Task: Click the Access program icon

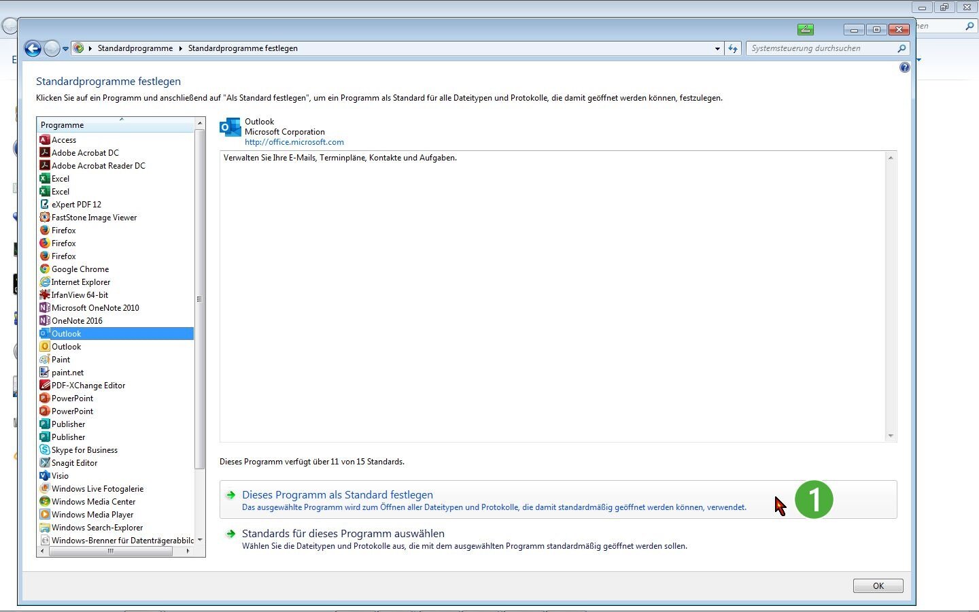Action: (45, 140)
